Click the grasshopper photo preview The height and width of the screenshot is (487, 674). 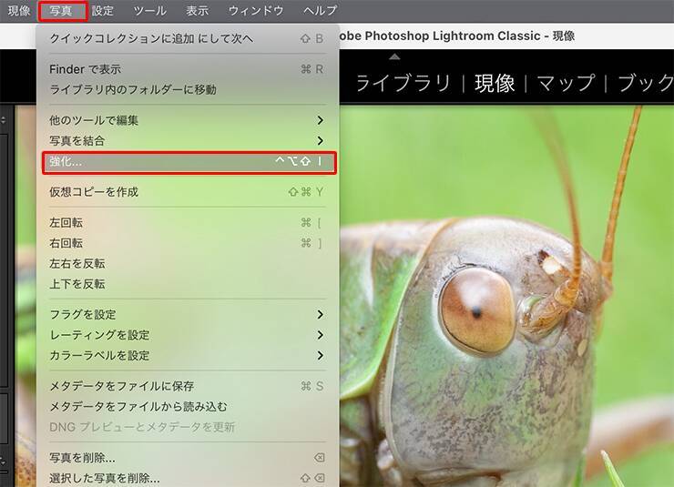pos(506,297)
